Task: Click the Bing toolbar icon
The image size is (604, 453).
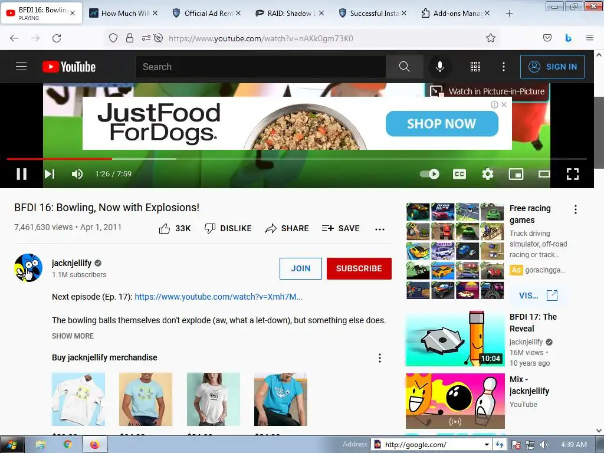Action: [x=568, y=38]
